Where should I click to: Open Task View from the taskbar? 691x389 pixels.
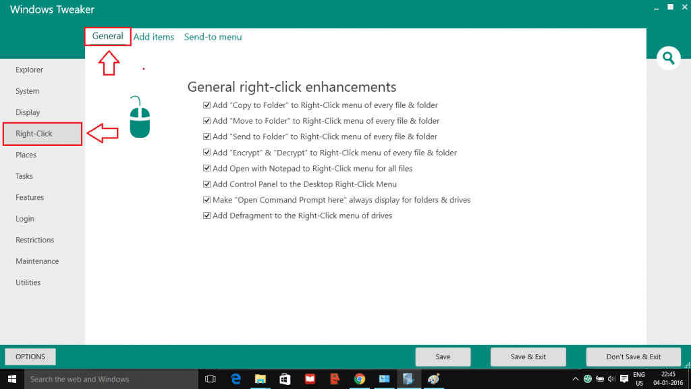tap(210, 380)
